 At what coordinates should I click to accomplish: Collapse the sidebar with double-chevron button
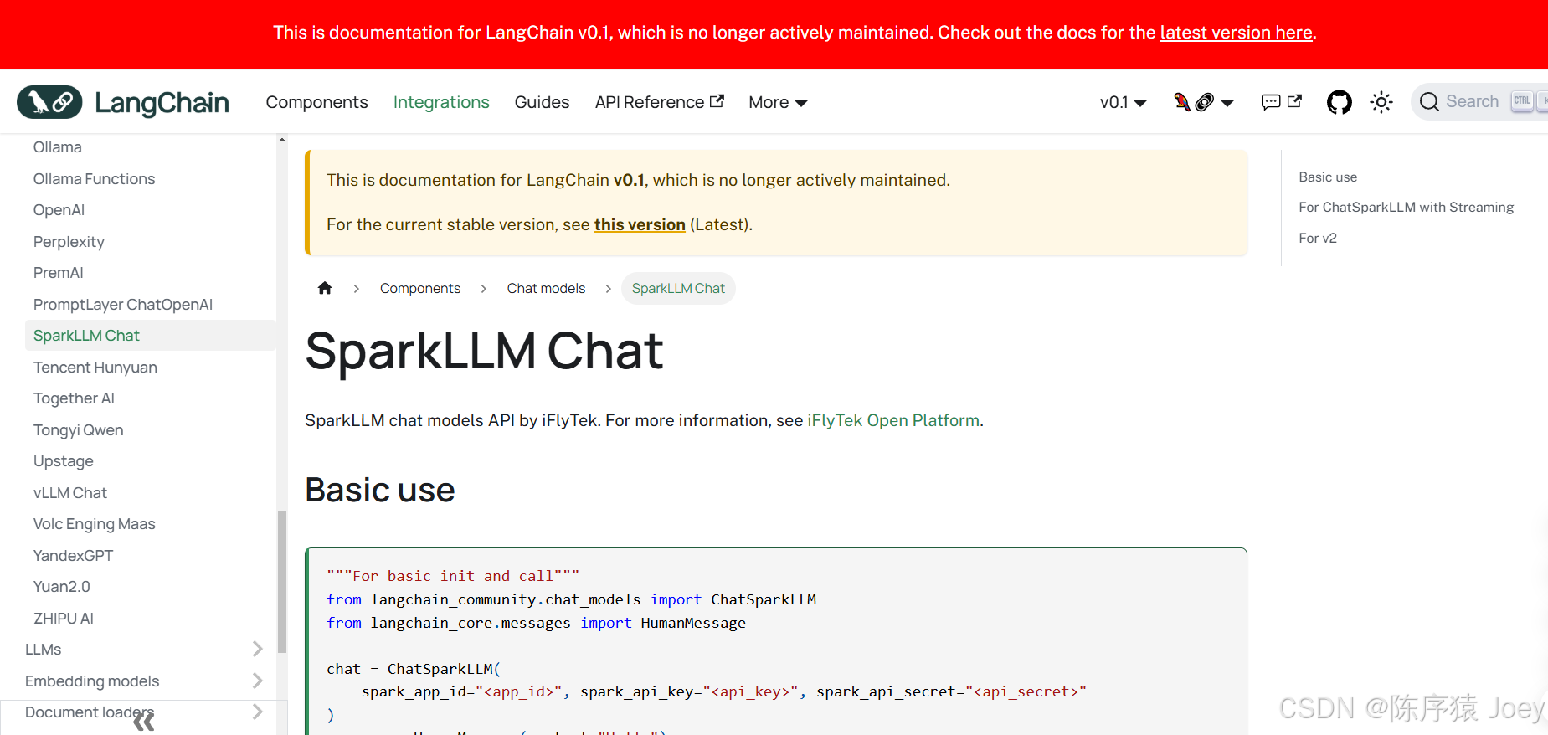click(x=143, y=721)
